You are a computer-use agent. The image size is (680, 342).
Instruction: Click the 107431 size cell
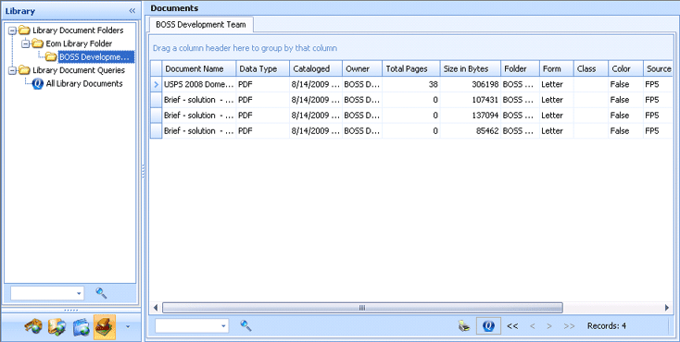(x=471, y=100)
